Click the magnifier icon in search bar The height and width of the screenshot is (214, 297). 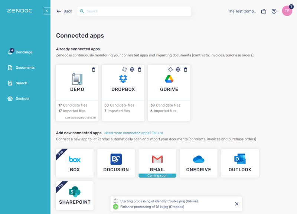82,11
